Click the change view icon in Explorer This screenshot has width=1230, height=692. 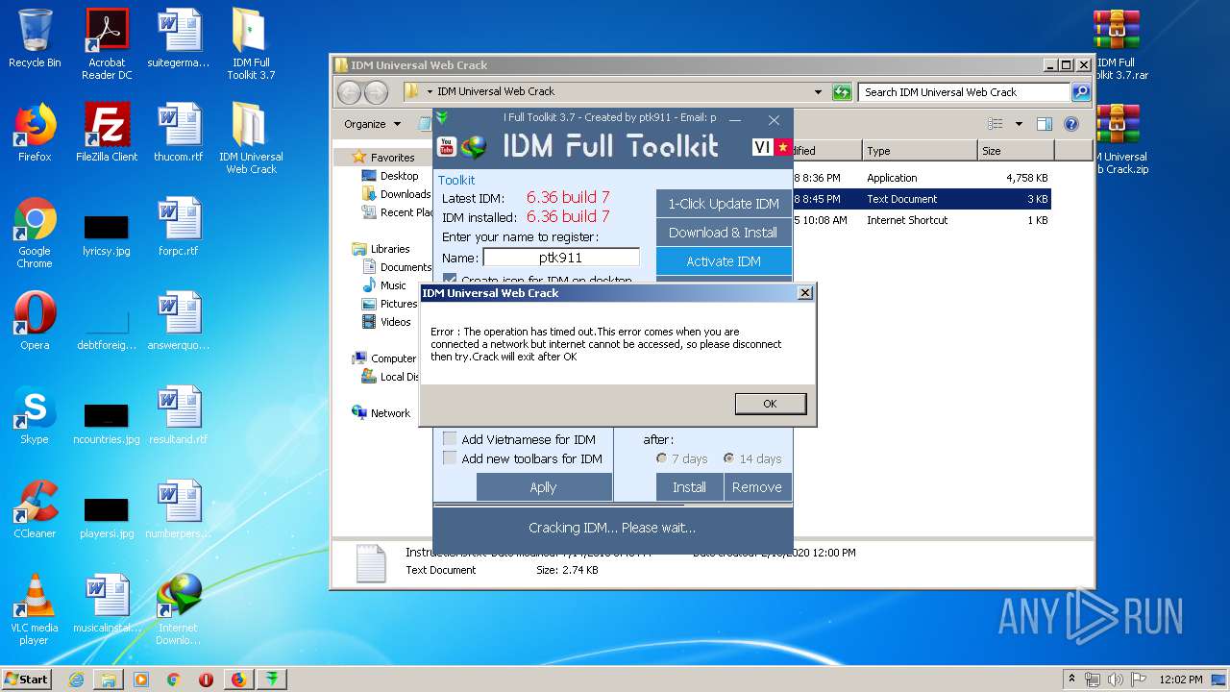(996, 124)
